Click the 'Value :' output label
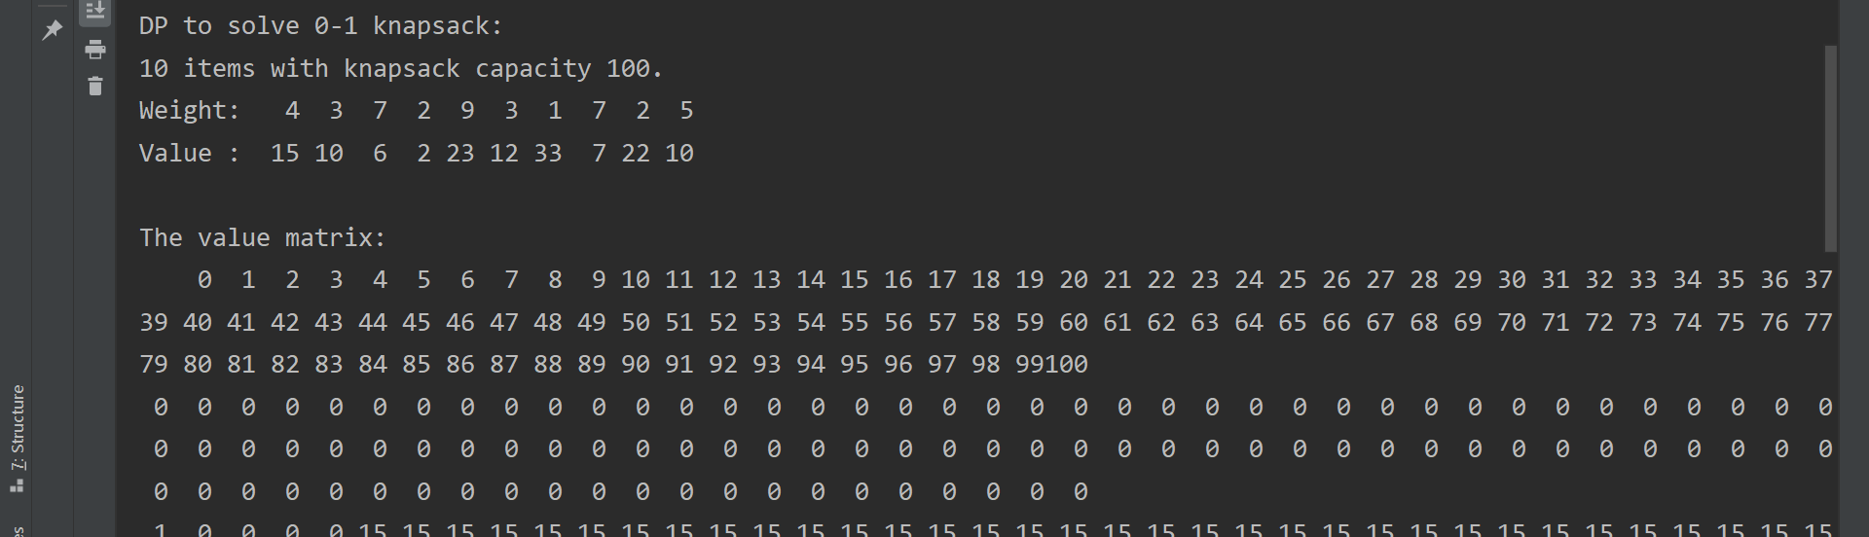 pos(189,154)
